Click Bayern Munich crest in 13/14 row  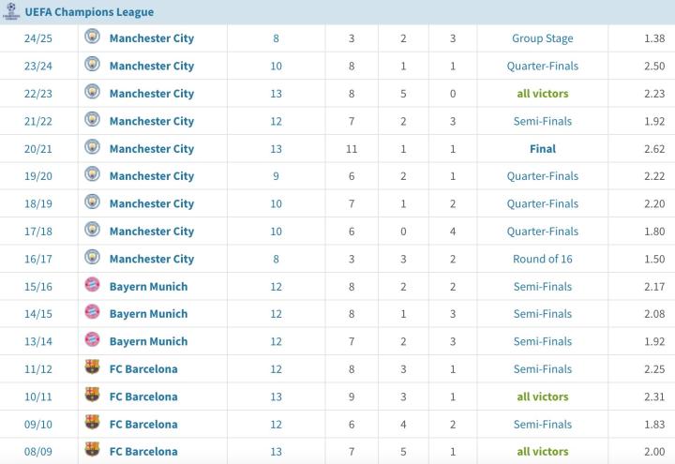(x=92, y=340)
